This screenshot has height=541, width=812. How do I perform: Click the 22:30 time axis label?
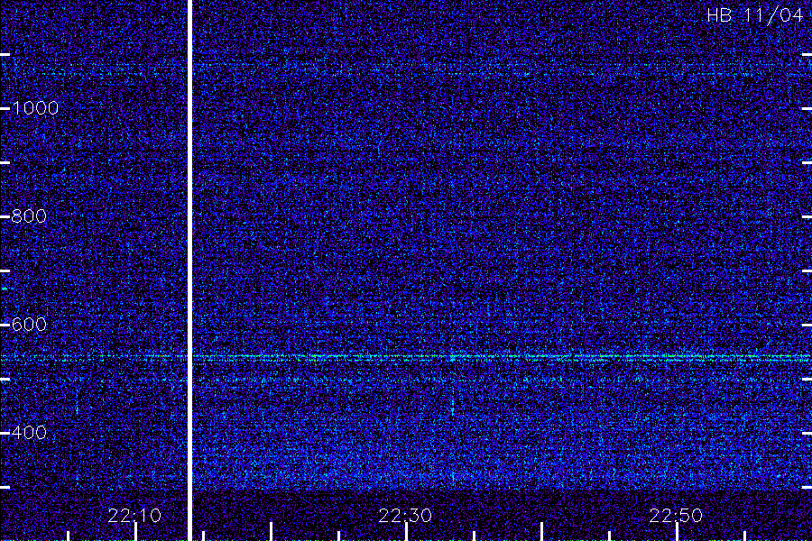(405, 515)
